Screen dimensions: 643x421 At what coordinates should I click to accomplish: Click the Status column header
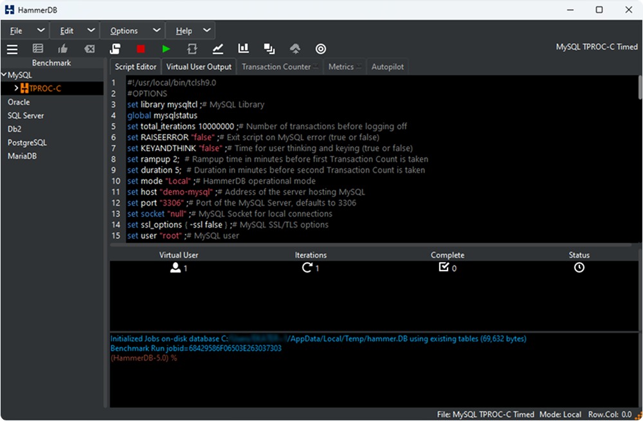[x=579, y=255]
